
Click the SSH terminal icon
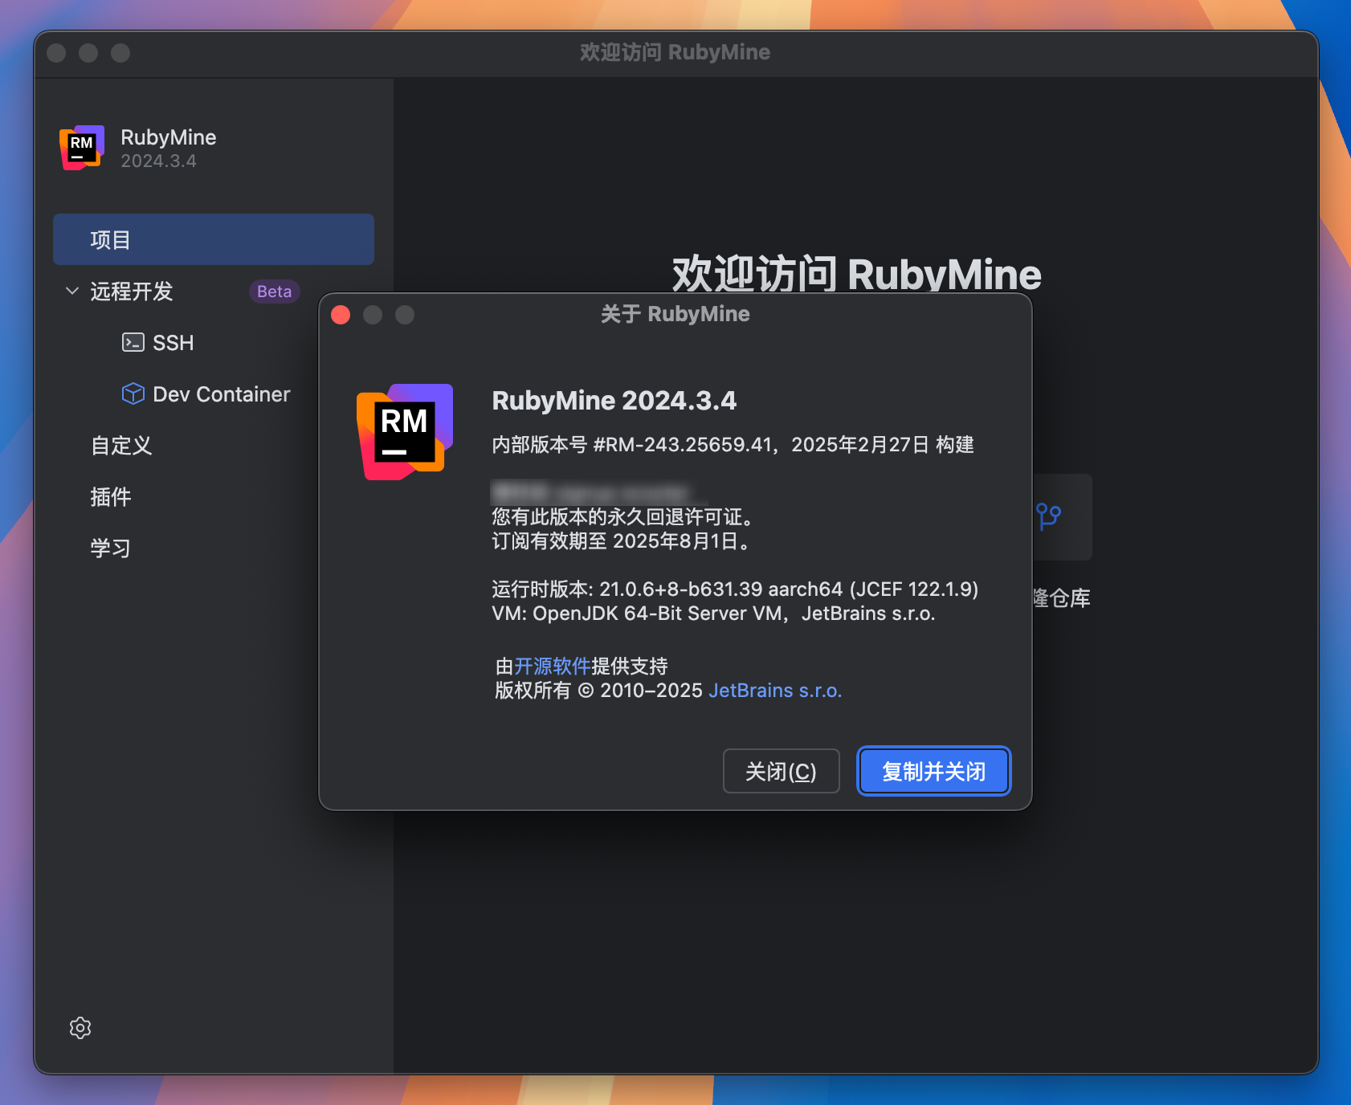tap(133, 343)
